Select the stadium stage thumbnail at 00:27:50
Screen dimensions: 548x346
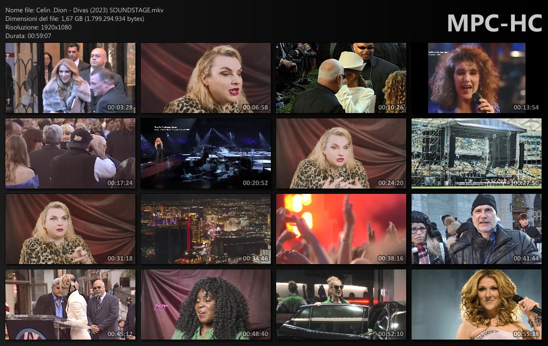[x=476, y=153]
